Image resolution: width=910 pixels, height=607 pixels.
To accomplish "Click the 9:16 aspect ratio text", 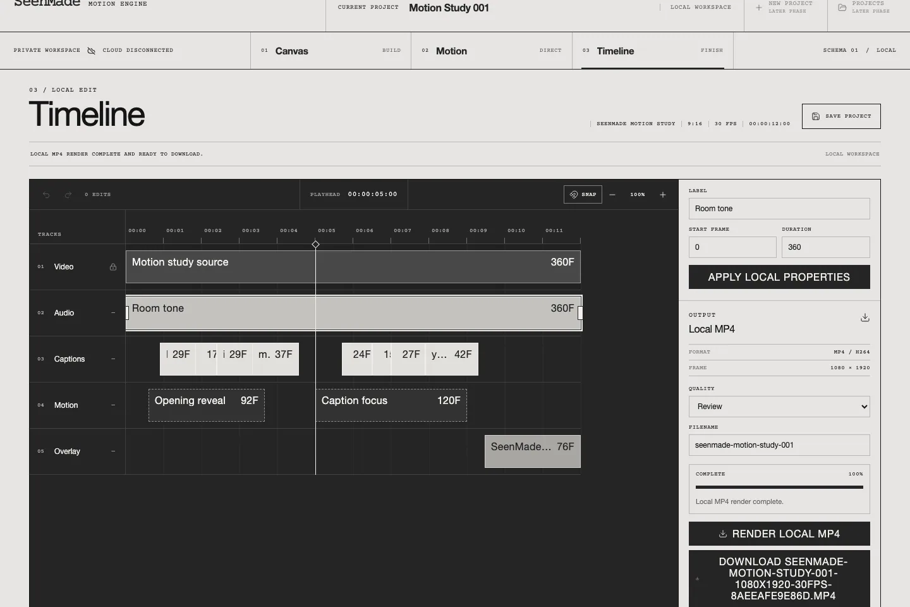I will click(695, 124).
